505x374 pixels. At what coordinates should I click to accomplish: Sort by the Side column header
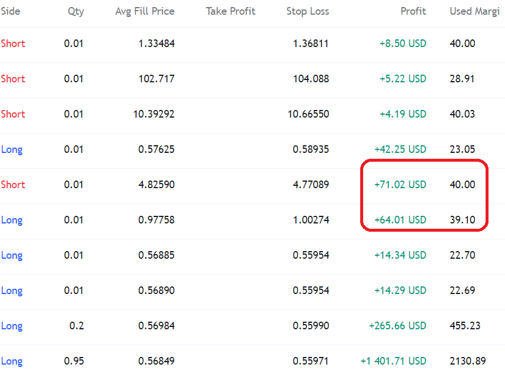click(x=11, y=11)
